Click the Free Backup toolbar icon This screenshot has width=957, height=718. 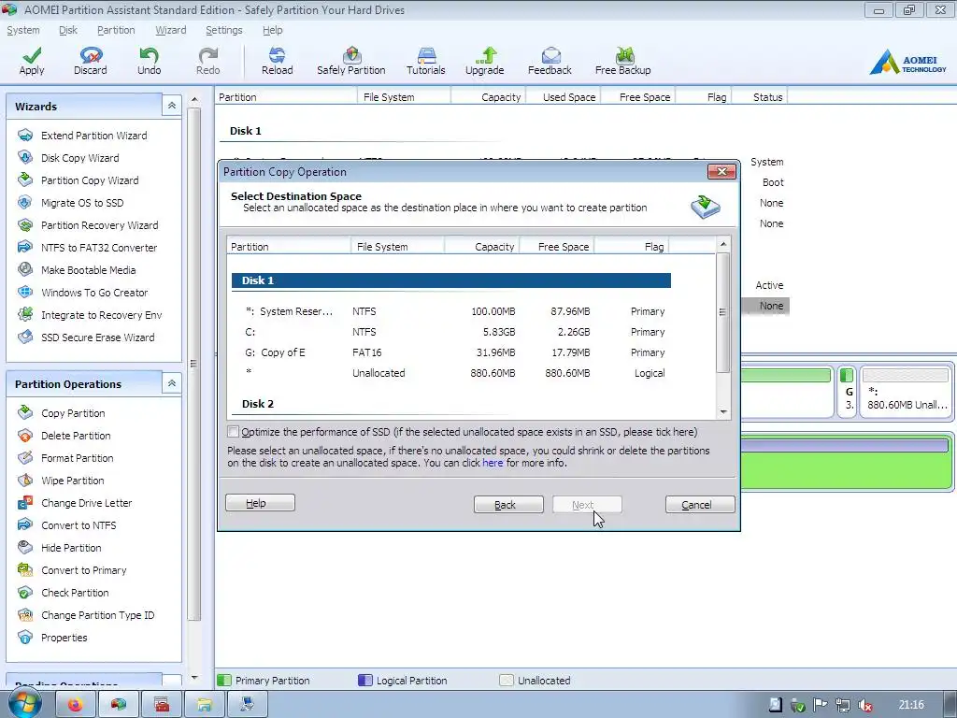point(623,61)
